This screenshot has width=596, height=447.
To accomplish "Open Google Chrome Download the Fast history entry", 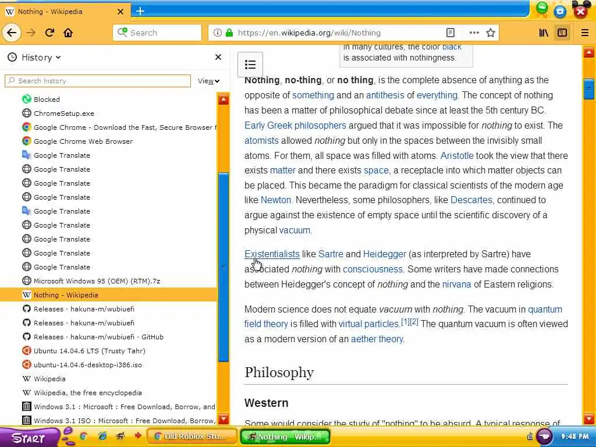I will [x=108, y=127].
